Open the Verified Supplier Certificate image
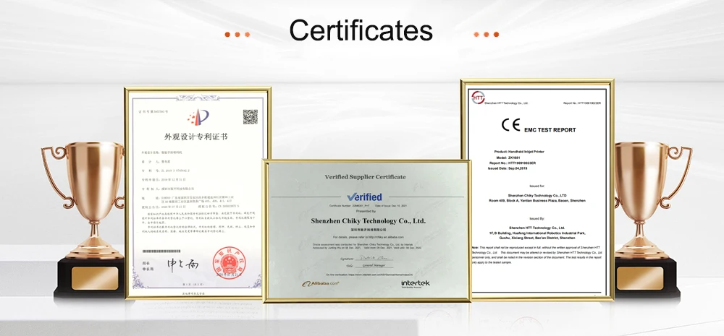Screen dimensions: 724x336 pyautogui.click(x=366, y=231)
